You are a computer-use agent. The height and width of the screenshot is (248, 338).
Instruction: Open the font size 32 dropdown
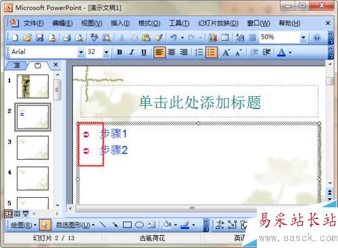click(x=106, y=52)
